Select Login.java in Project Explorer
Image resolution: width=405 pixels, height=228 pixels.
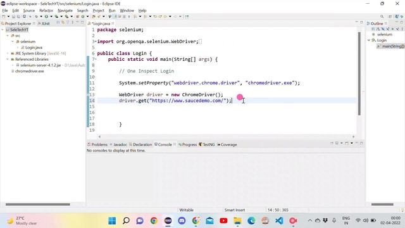pyautogui.click(x=34, y=47)
